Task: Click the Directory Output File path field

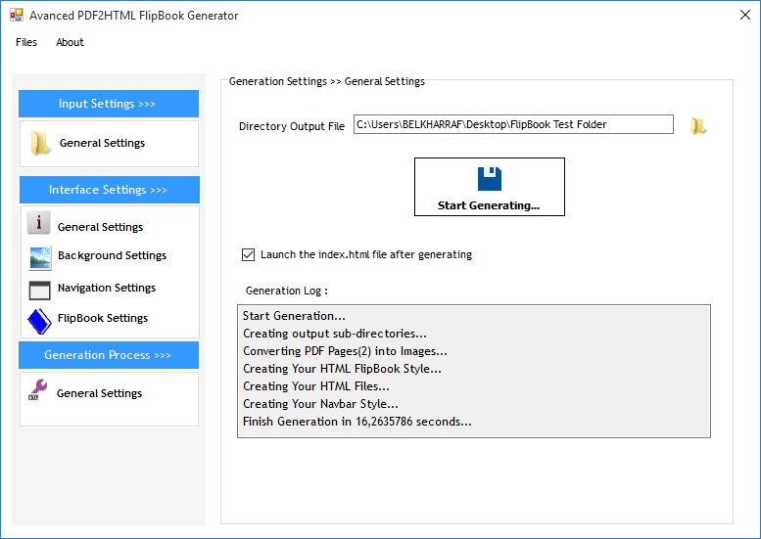Action: coord(513,124)
